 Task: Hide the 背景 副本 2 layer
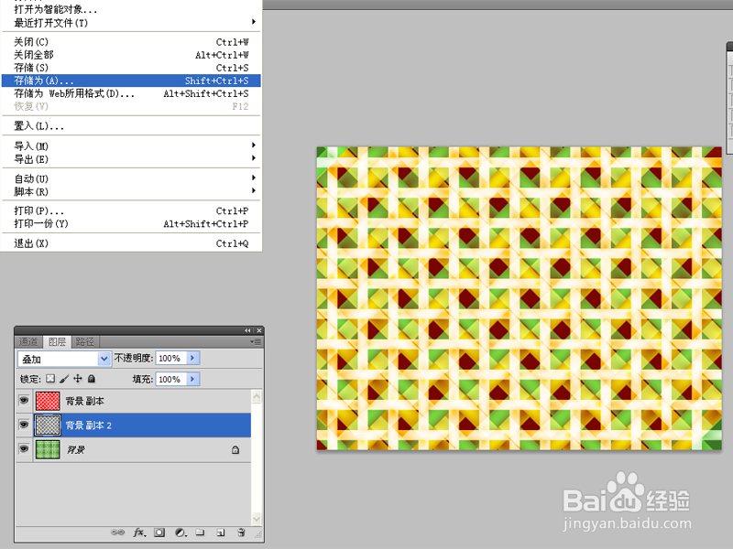coord(24,425)
